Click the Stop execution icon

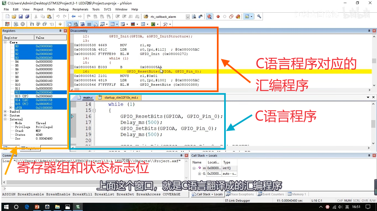tap(23, 24)
